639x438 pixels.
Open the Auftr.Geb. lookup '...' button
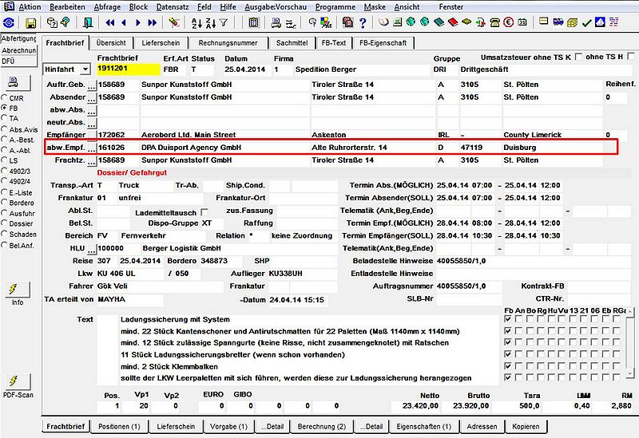click(92, 85)
